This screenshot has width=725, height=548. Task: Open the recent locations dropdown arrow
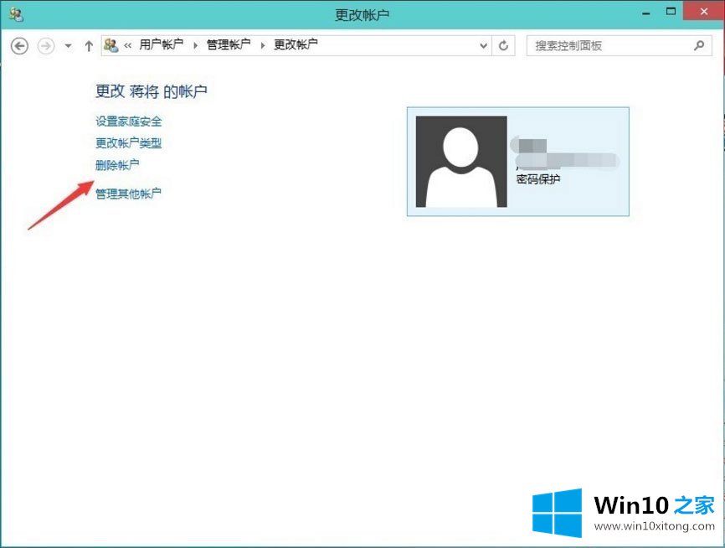tap(69, 46)
